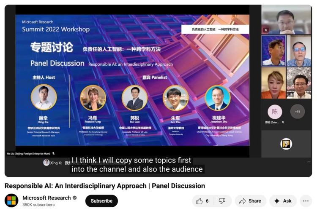Select the blue-highlighted participant video tile
The height and width of the screenshot is (211, 317).
[273, 51]
